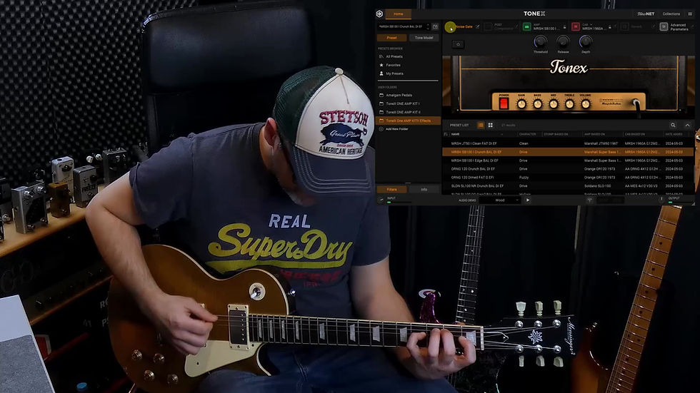
Task: Open the Audio Demo Wood dropdown
Action: [x=500, y=200]
